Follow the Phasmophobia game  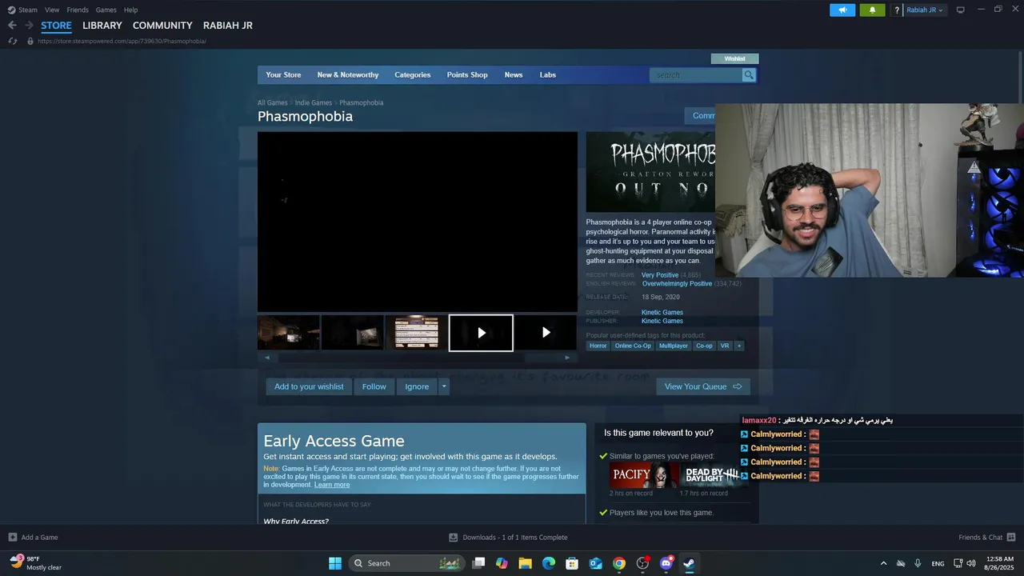click(374, 386)
